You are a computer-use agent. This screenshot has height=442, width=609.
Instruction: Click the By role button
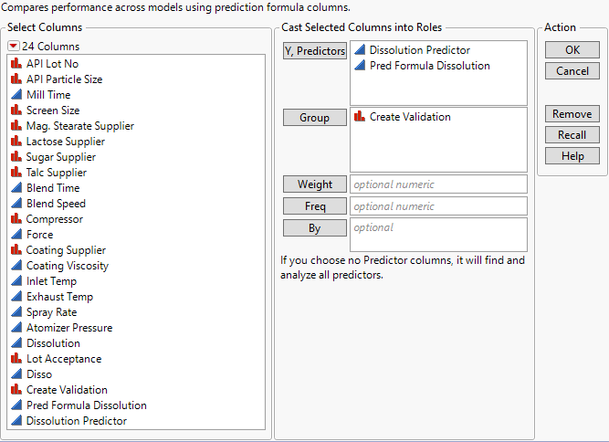[314, 228]
